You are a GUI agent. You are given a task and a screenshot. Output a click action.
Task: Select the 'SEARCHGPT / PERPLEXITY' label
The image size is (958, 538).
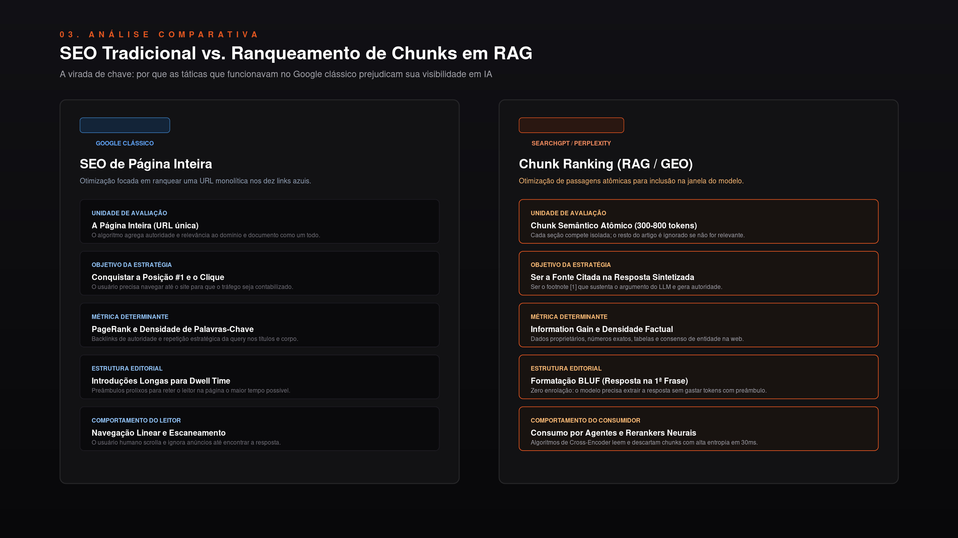[x=571, y=143]
